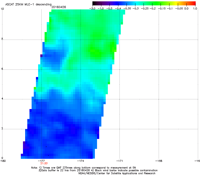Screen dimensions: 200x175
Task: Click colorbar label -1.0
Action: point(101,9)
